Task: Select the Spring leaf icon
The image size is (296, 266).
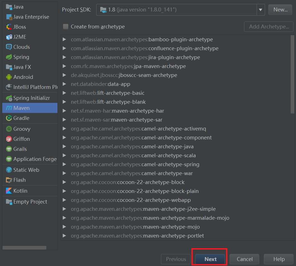Action: 9,57
